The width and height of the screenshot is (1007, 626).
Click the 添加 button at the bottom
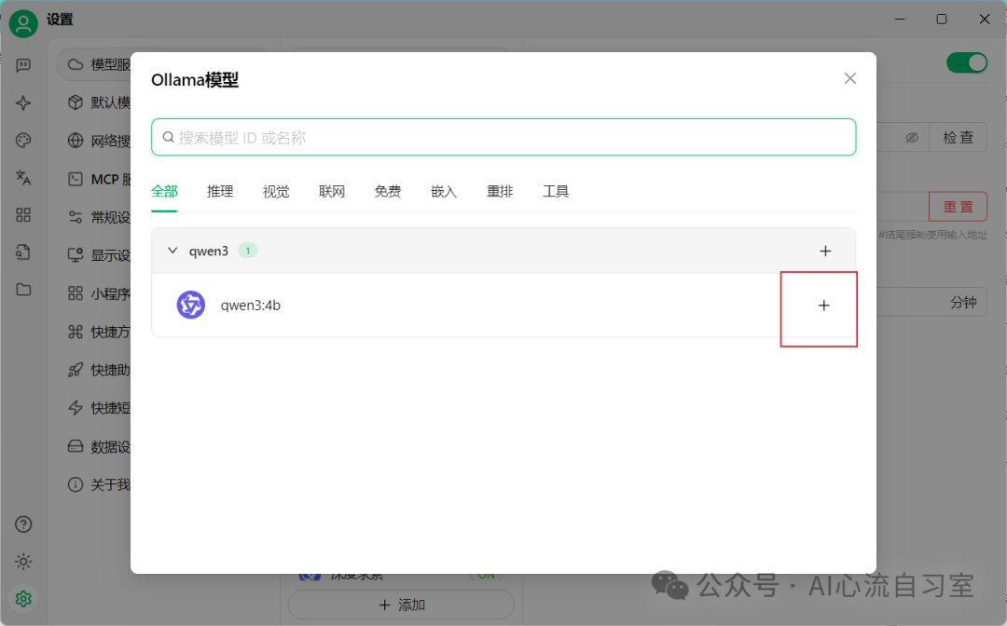pyautogui.click(x=401, y=605)
